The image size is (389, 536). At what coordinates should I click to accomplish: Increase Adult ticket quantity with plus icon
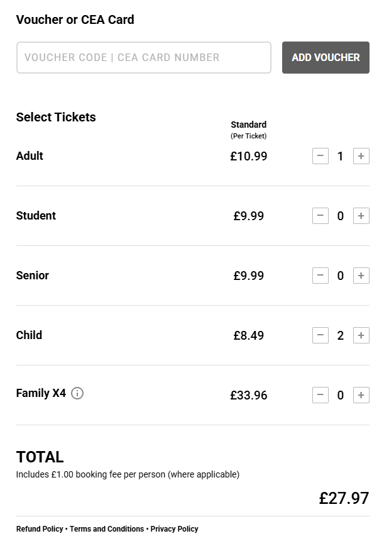361,156
